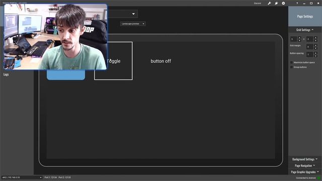Enable Group buttons checkbox
This screenshot has width=322, height=181.
point(291,67)
